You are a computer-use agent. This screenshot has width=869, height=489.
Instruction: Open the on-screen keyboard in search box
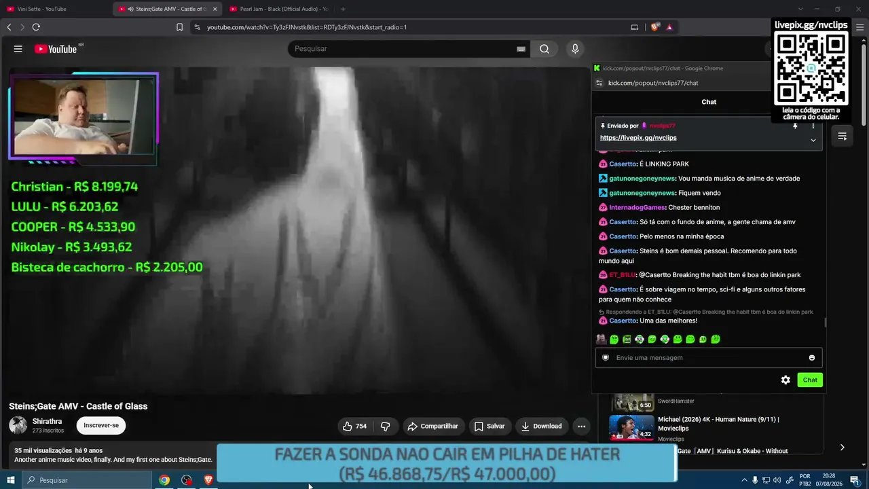pyautogui.click(x=521, y=49)
